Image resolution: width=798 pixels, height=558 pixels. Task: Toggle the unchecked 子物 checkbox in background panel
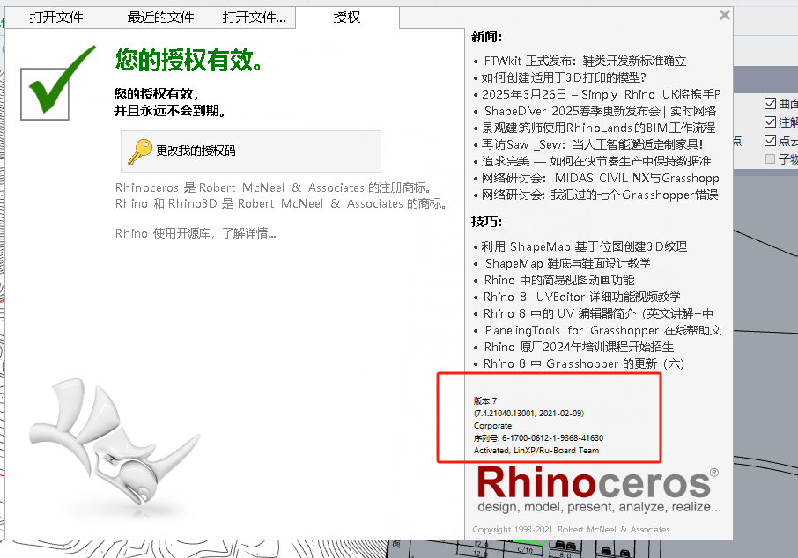point(770,159)
